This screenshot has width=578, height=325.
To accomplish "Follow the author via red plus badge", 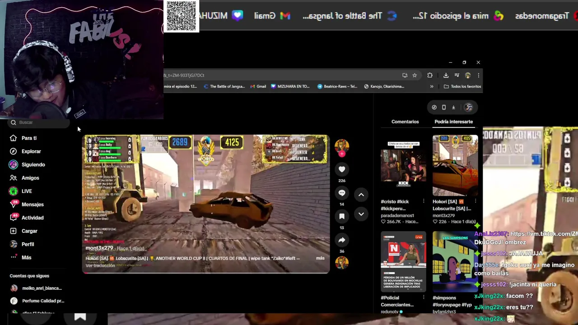I will [x=342, y=154].
